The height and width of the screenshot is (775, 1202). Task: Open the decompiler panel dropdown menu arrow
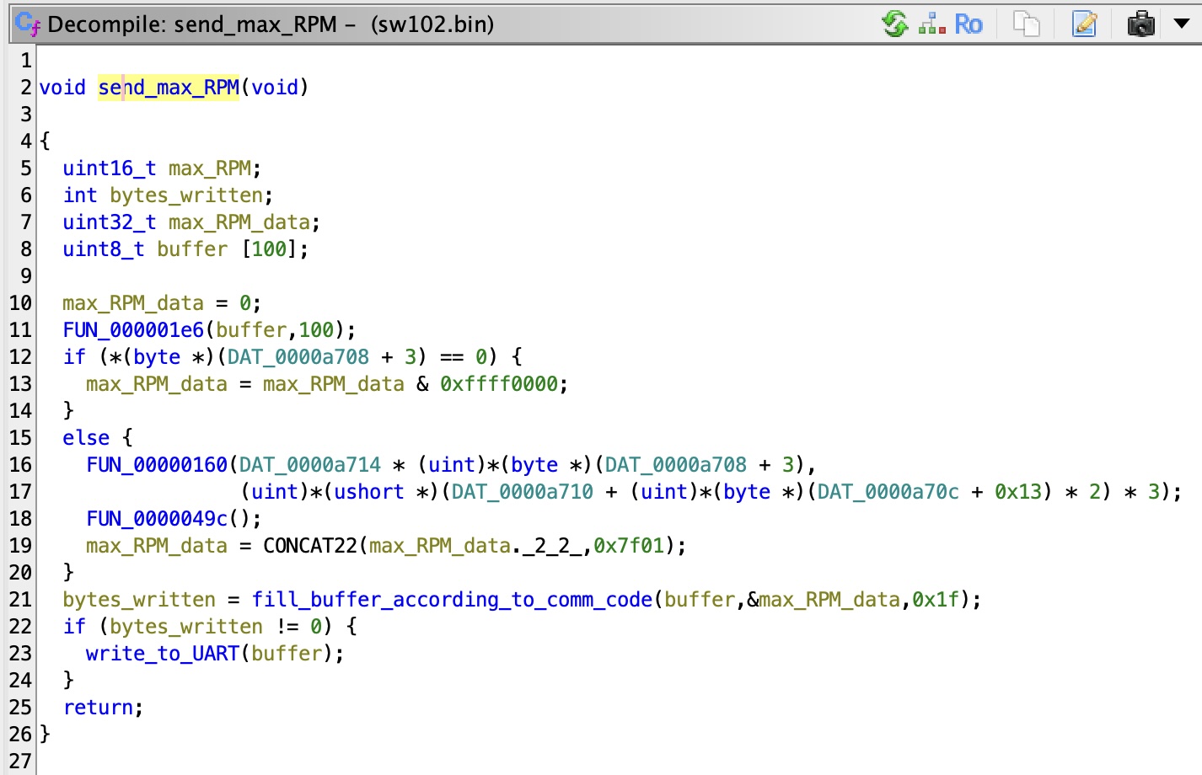[1182, 24]
